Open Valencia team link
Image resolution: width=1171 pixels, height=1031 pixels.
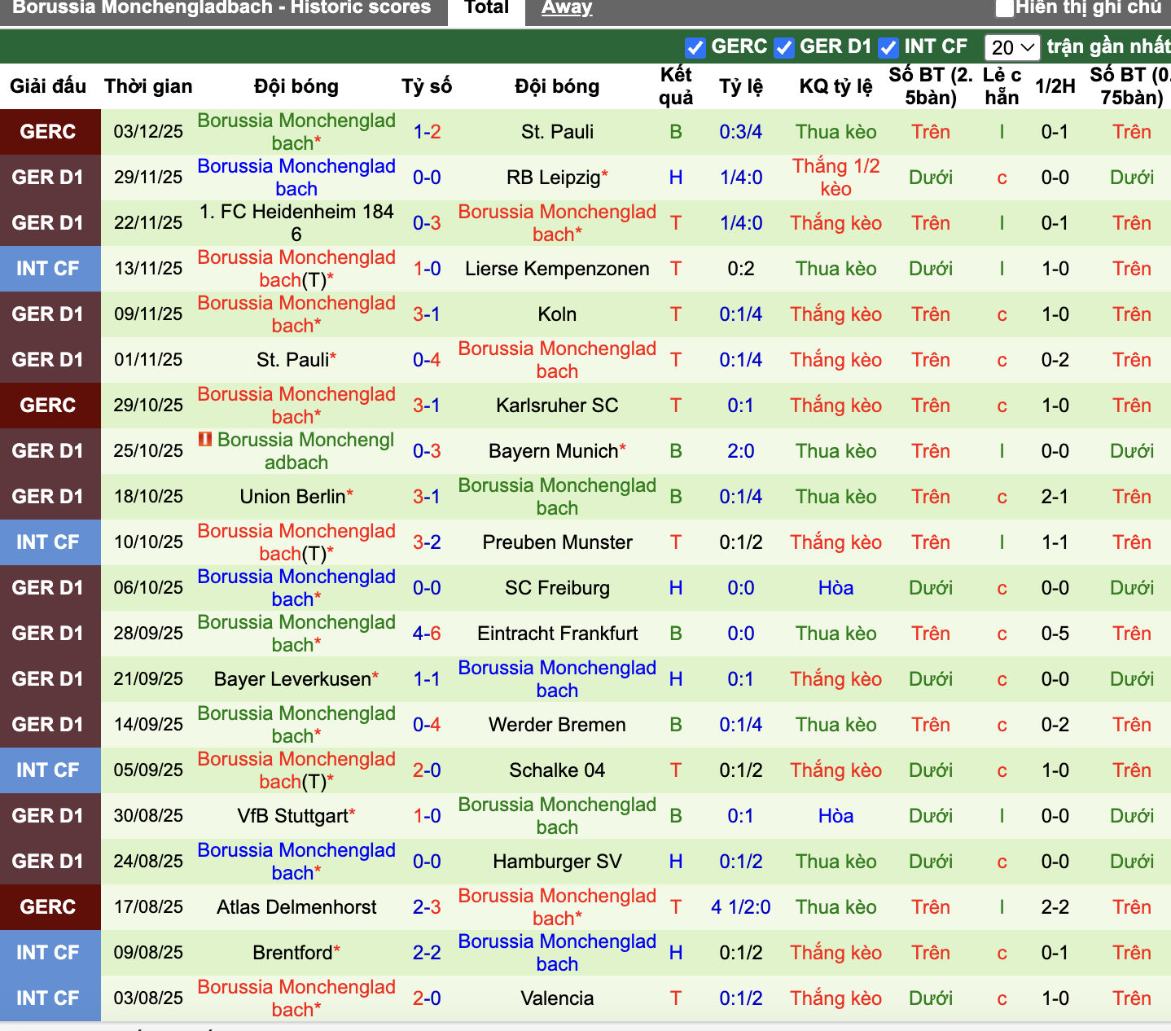pyautogui.click(x=557, y=998)
